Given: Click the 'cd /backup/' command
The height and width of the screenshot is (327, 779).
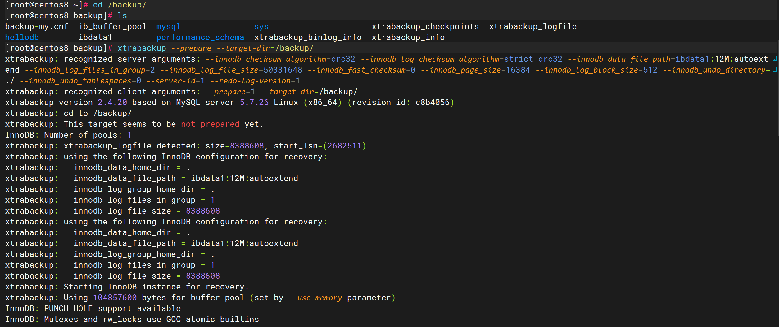Looking at the screenshot, I should point(120,5).
